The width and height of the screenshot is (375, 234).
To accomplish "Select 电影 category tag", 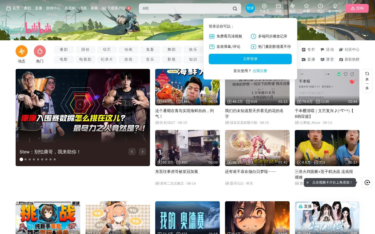I will point(64,60).
